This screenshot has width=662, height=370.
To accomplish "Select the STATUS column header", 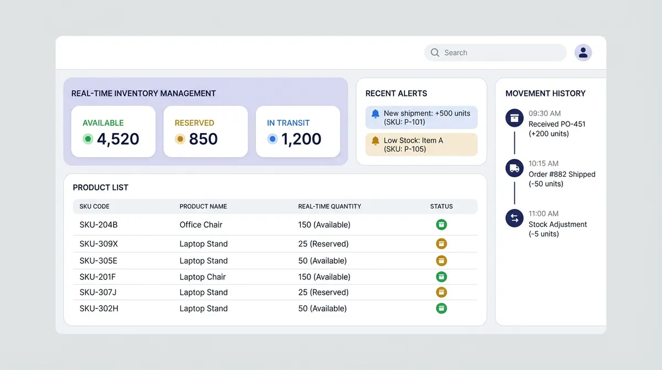I will coord(441,207).
